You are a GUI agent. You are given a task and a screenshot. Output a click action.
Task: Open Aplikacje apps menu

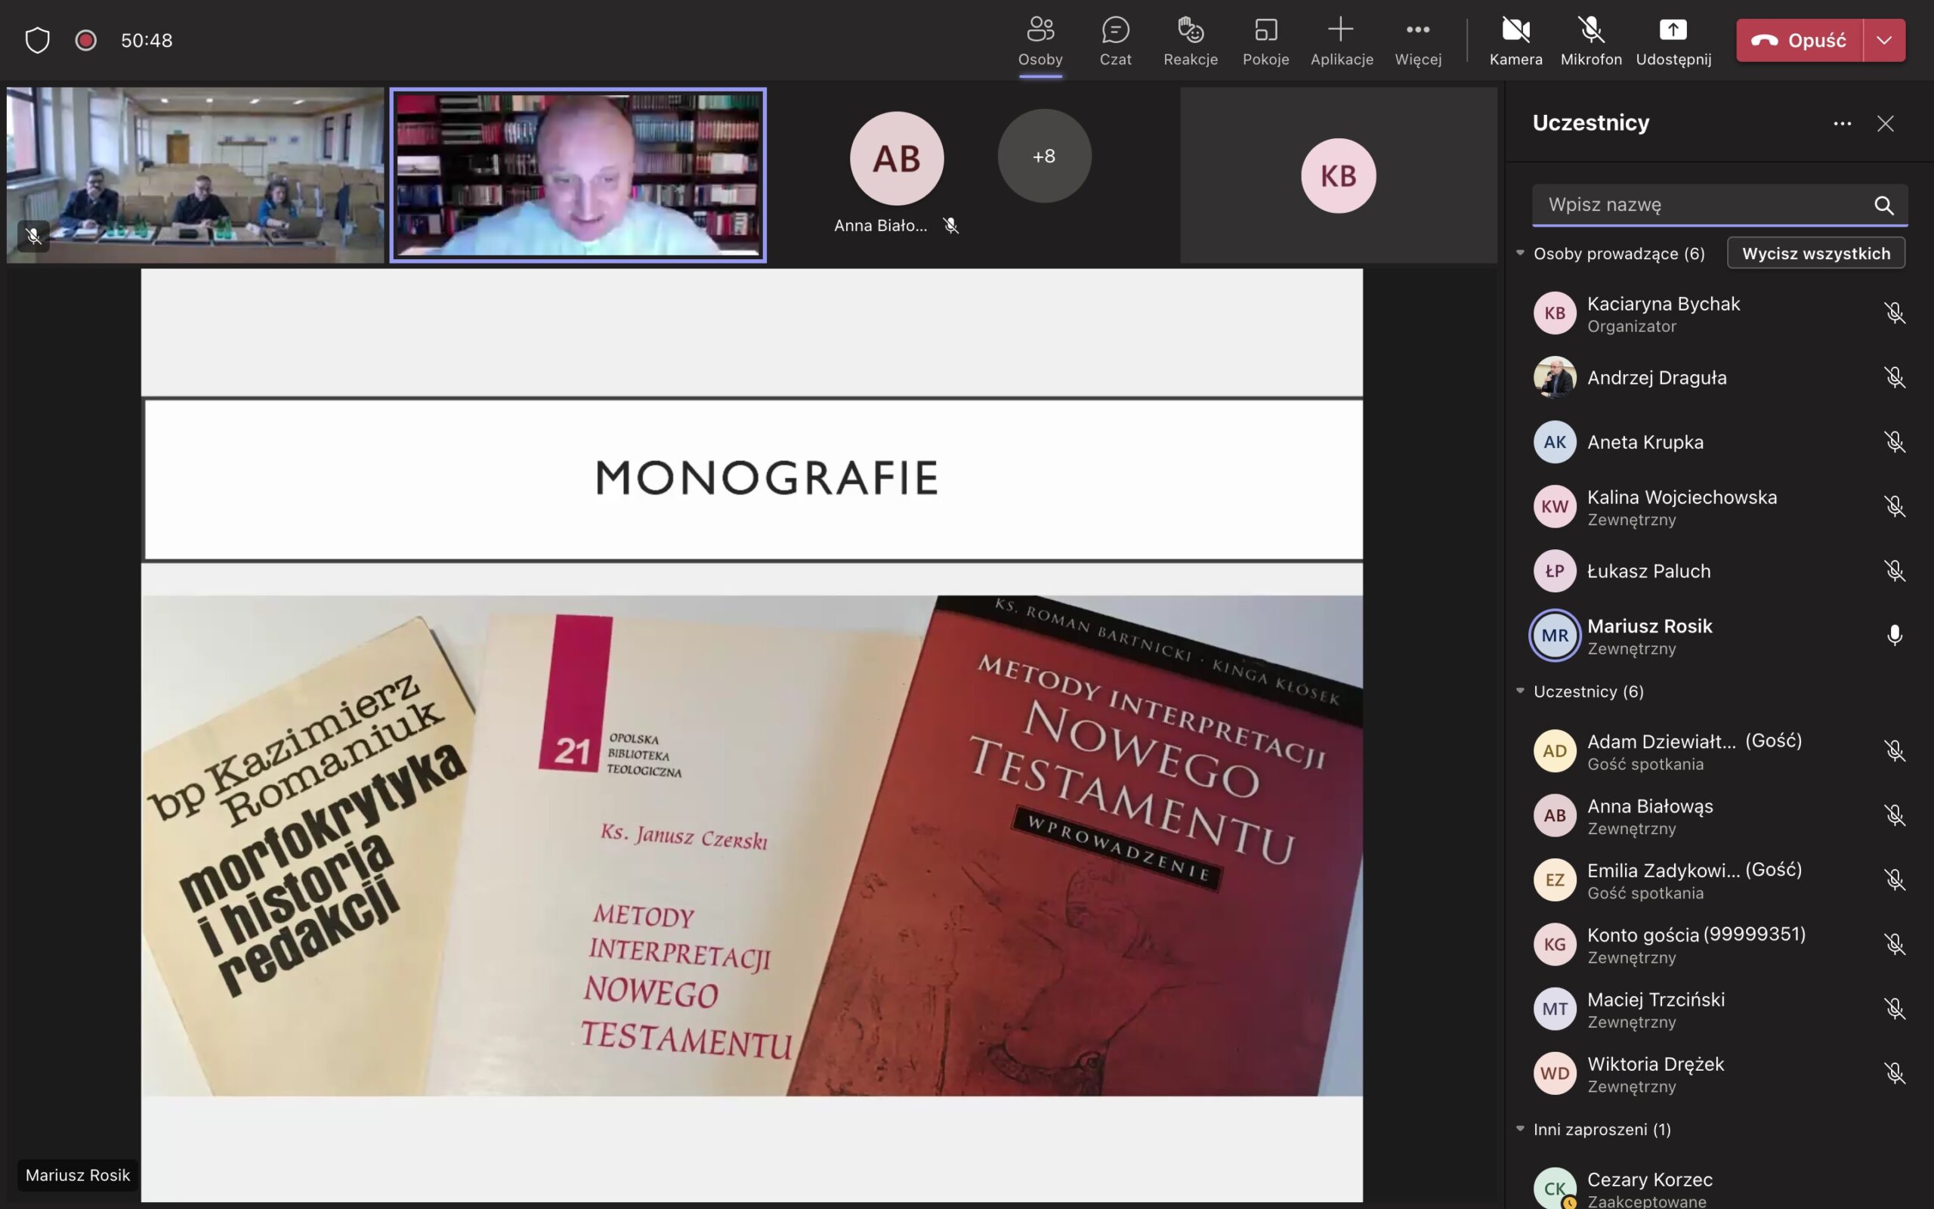(x=1341, y=40)
